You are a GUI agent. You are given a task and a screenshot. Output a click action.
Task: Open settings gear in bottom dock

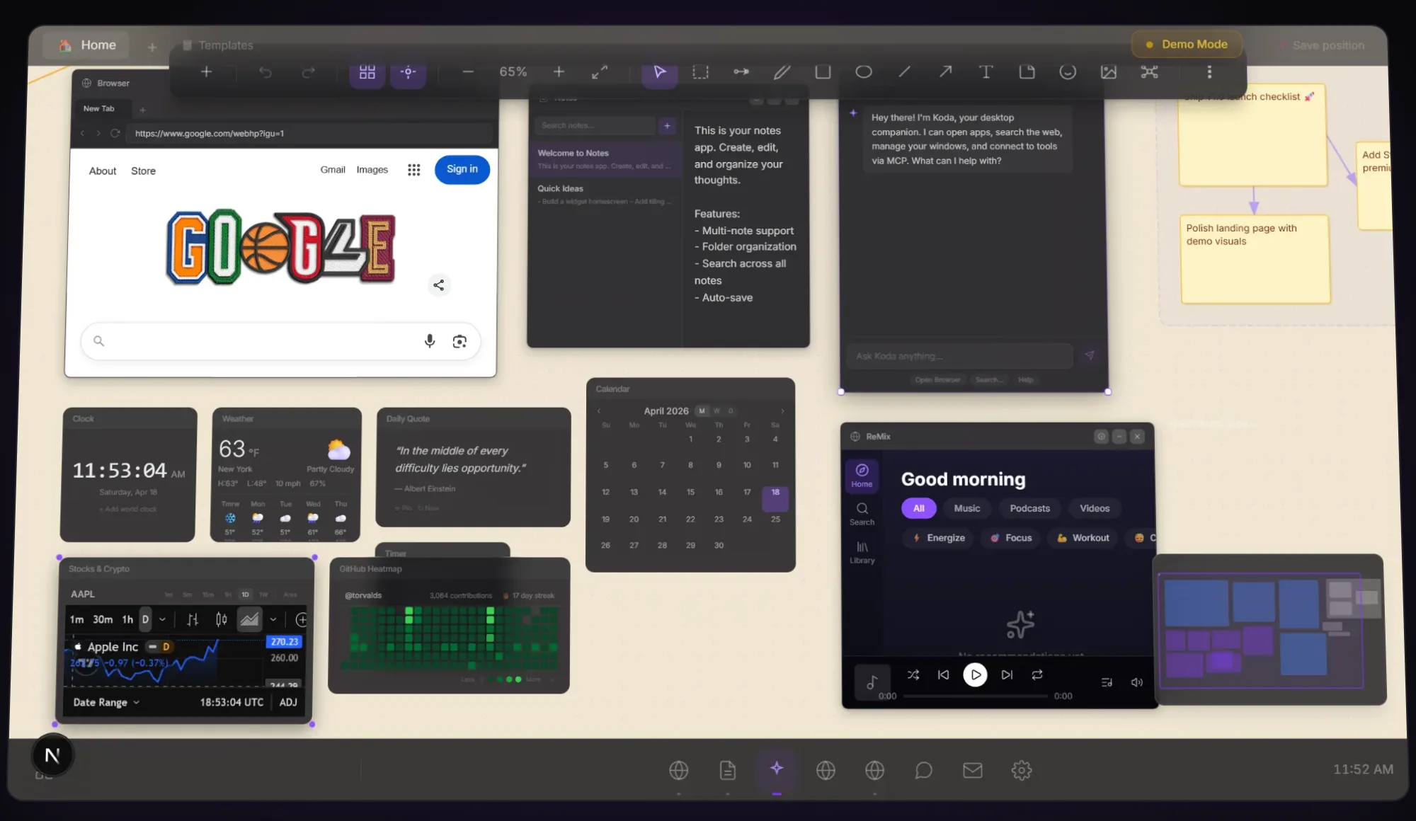tap(1021, 770)
